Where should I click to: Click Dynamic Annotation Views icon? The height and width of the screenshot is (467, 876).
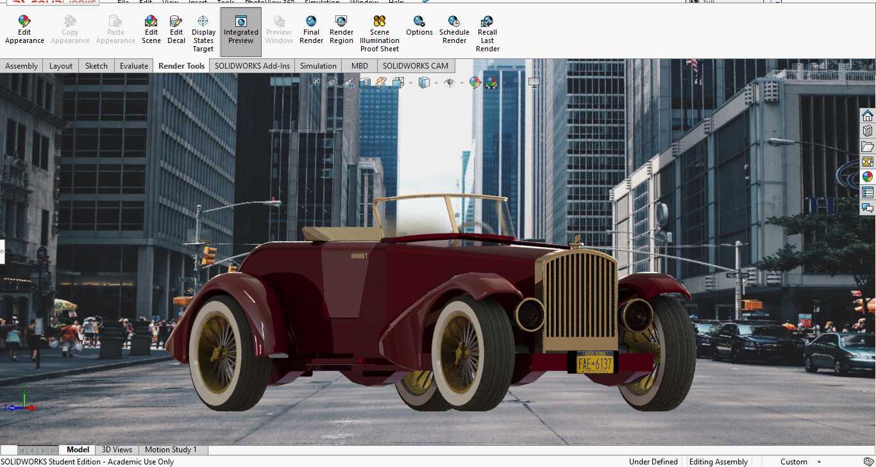(x=381, y=83)
